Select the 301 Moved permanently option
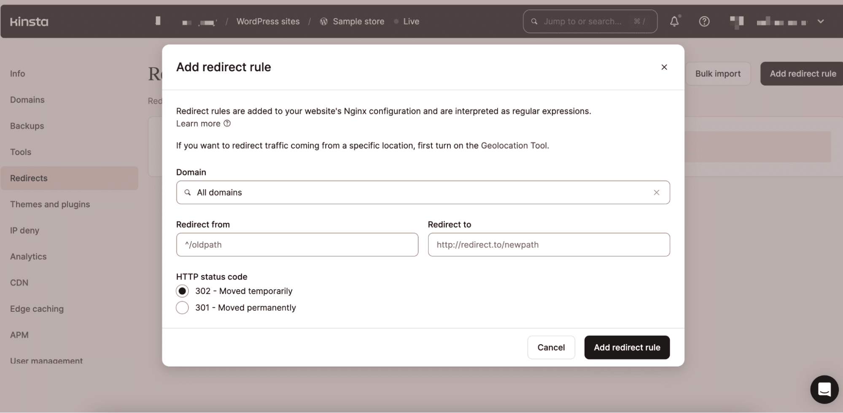Screen dimensions: 843x413 182,308
